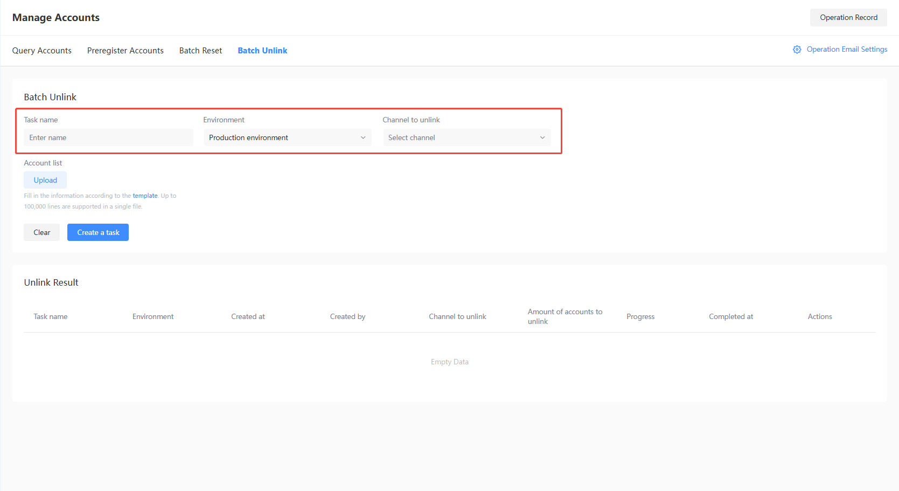Click the Clear button
The width and height of the screenshot is (899, 491).
[x=41, y=233]
